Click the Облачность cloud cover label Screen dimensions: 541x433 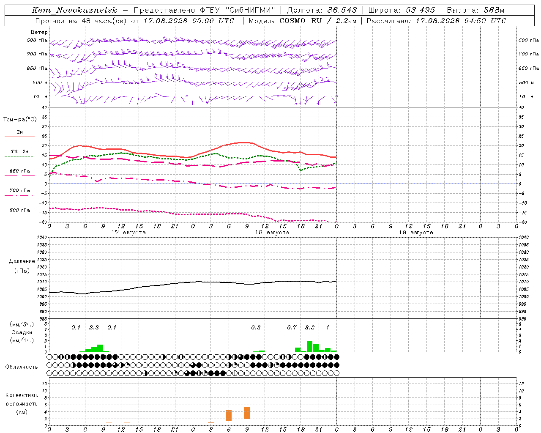point(22,367)
